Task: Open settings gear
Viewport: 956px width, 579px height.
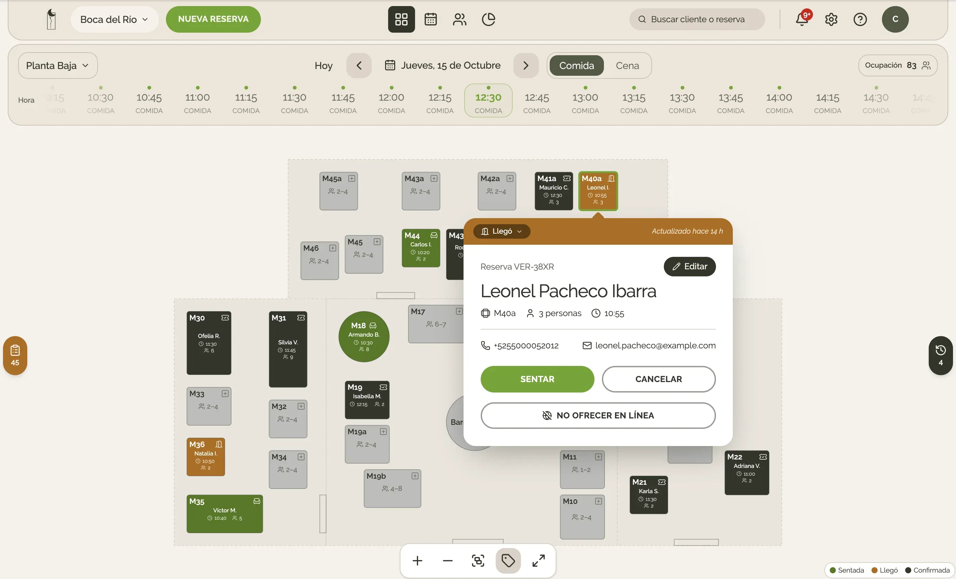Action: click(831, 19)
